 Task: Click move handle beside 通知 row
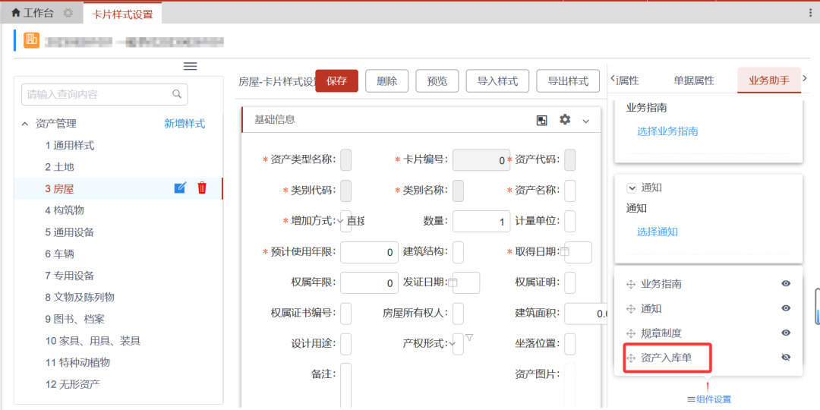pos(631,309)
